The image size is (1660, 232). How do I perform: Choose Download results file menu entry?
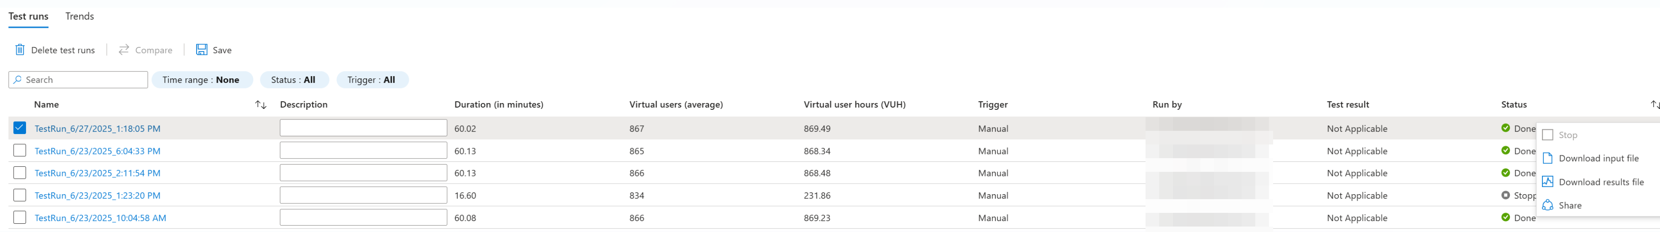(x=1601, y=182)
